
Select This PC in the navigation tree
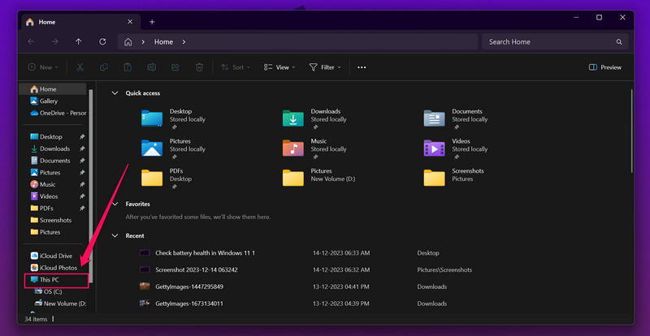49,279
